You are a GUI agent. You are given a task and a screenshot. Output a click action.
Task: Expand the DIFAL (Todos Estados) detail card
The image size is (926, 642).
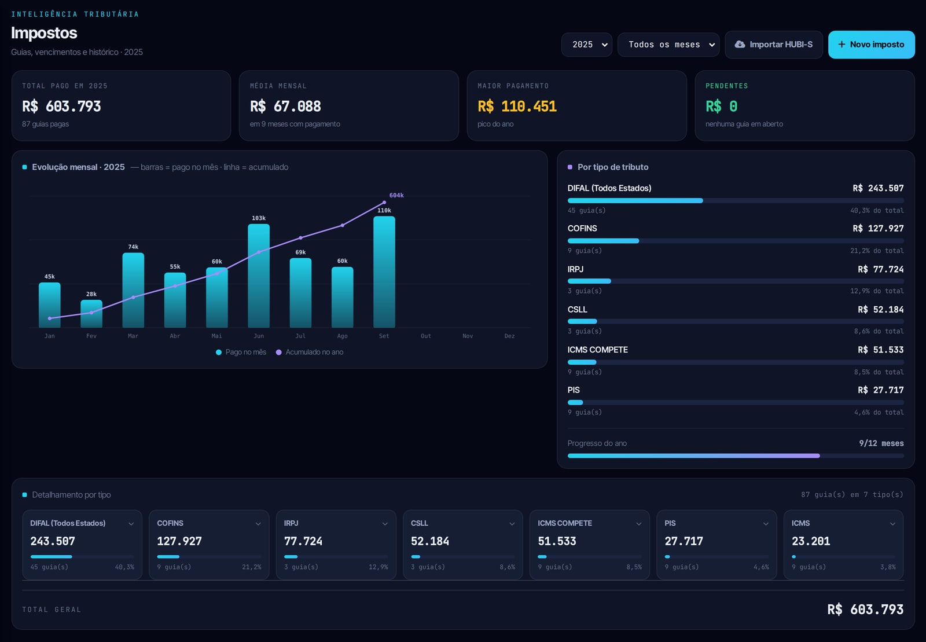(131, 524)
